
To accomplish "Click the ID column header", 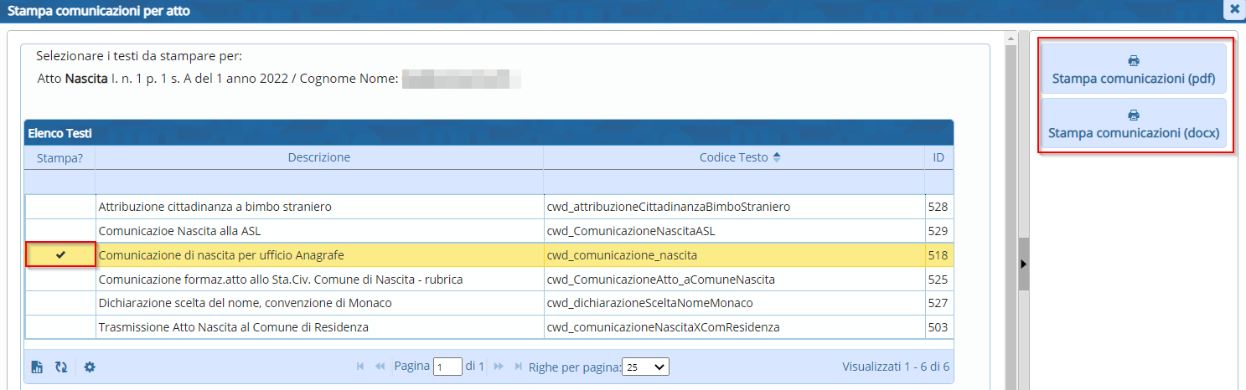I will click(x=938, y=157).
